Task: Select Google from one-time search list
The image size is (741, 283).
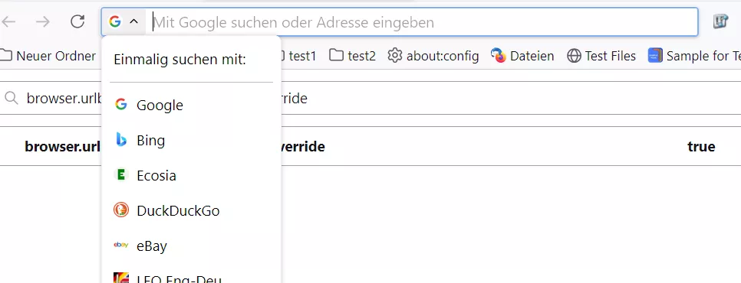Action: click(x=192, y=105)
